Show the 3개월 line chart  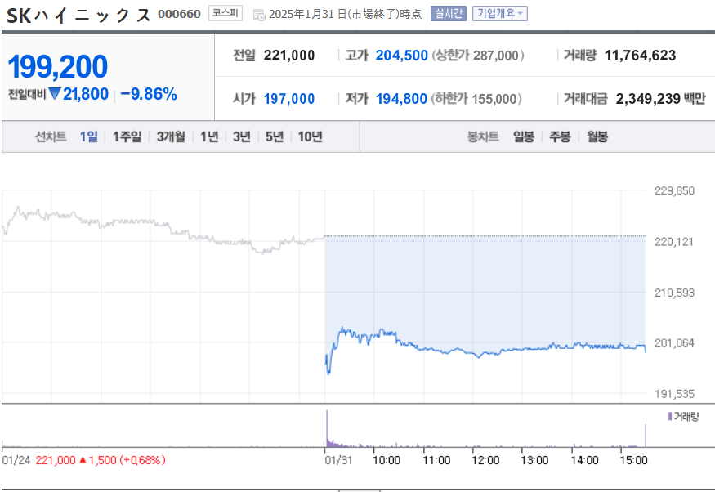[171, 136]
